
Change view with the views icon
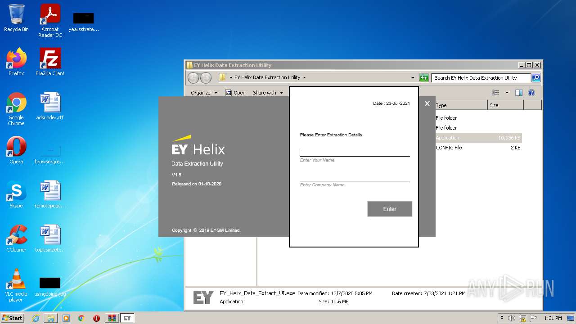click(x=496, y=93)
